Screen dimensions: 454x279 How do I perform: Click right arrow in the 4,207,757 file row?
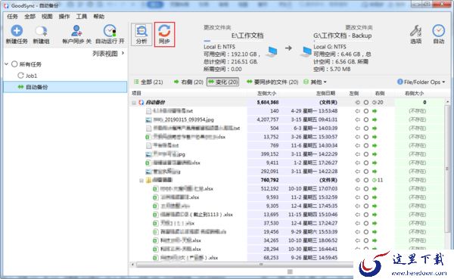[375, 119]
